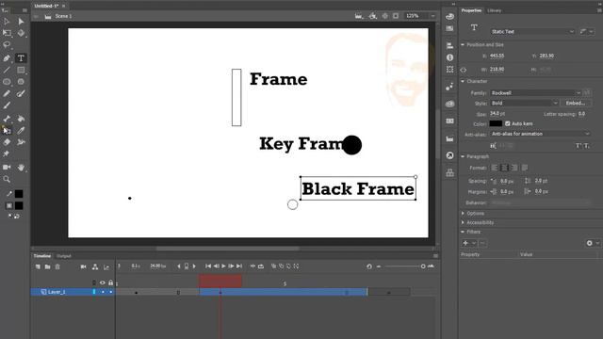
Task: Select the Timeline tab
Action: pyautogui.click(x=41, y=256)
